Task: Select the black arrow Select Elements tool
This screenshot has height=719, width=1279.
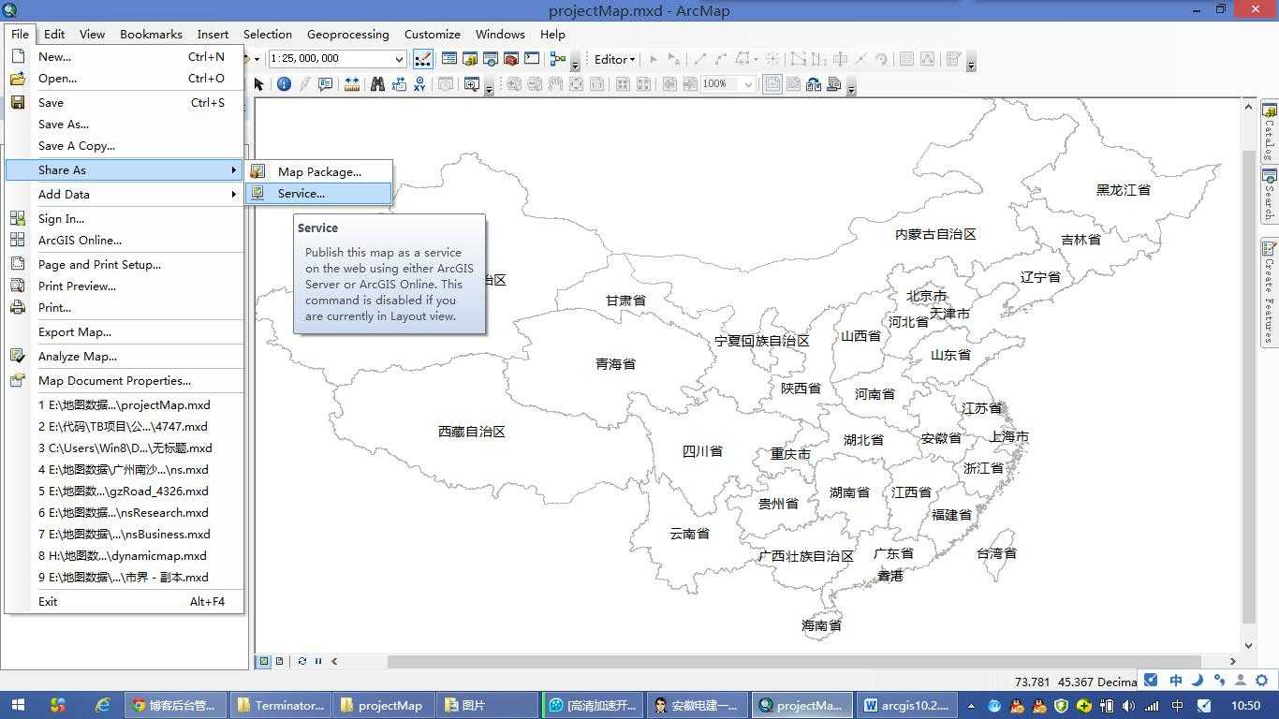Action: pos(259,84)
